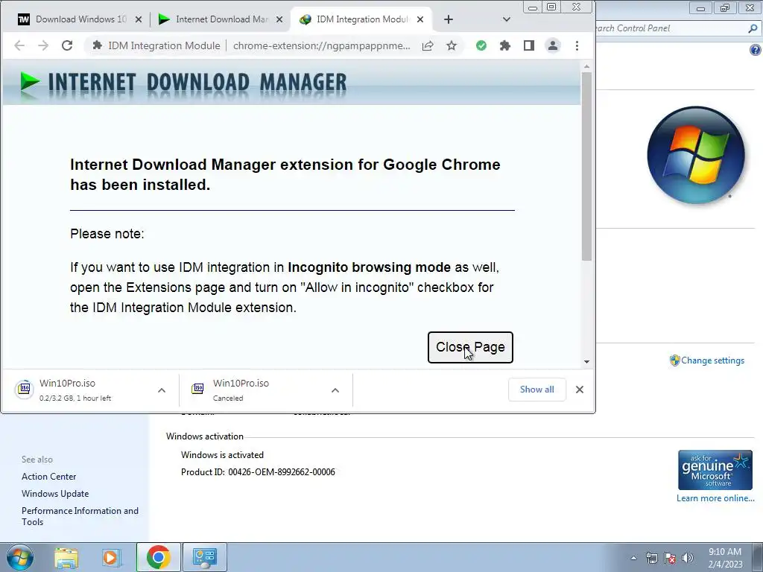Click the vertical scrollbar thumb

pyautogui.click(x=586, y=166)
